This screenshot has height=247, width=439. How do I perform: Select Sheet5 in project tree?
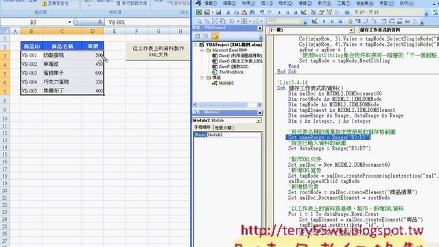pos(237,61)
